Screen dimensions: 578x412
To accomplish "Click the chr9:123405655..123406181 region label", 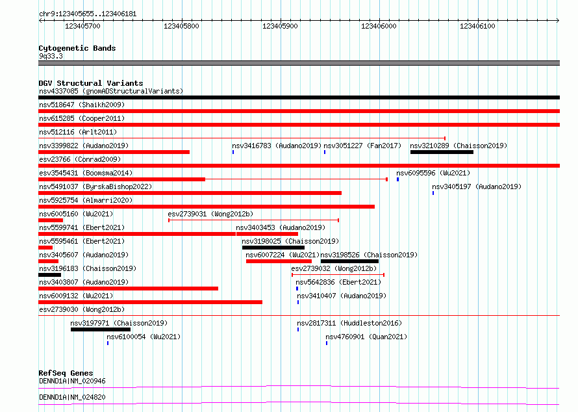I will click(88, 14).
